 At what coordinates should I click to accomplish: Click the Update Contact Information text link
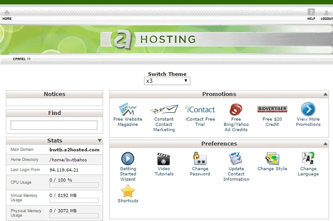pyautogui.click(x=236, y=174)
